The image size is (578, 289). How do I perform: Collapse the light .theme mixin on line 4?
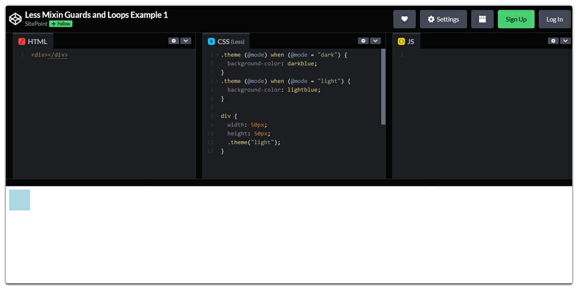tap(217, 81)
